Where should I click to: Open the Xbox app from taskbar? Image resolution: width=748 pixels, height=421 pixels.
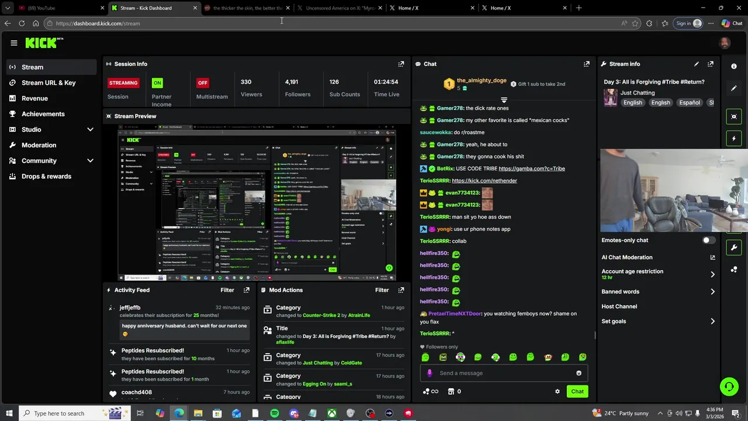pos(331,413)
